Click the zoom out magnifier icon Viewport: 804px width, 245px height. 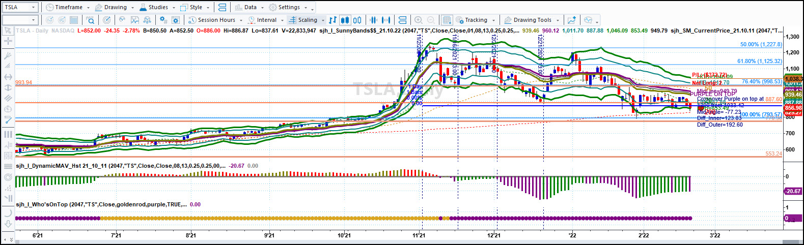(431, 20)
